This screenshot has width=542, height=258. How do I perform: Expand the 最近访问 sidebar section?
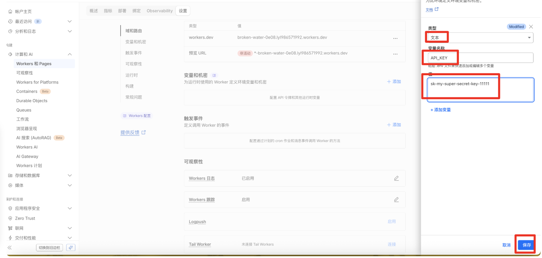pyautogui.click(x=70, y=22)
